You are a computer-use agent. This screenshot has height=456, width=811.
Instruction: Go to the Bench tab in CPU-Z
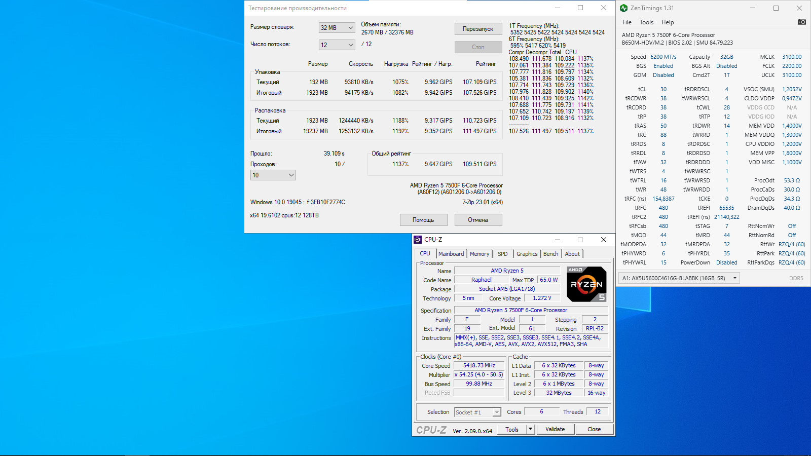pos(551,254)
